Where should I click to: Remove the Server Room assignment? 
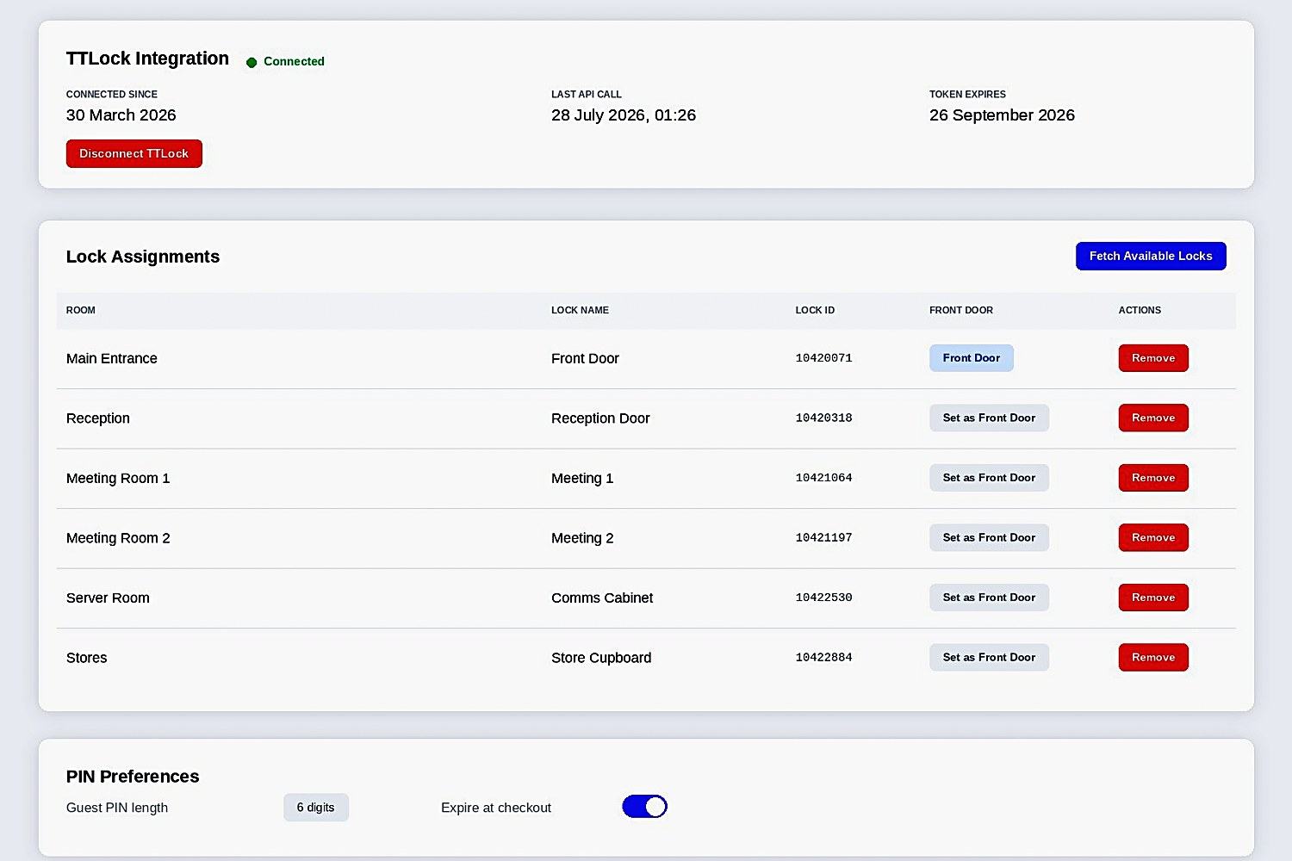1153,598
